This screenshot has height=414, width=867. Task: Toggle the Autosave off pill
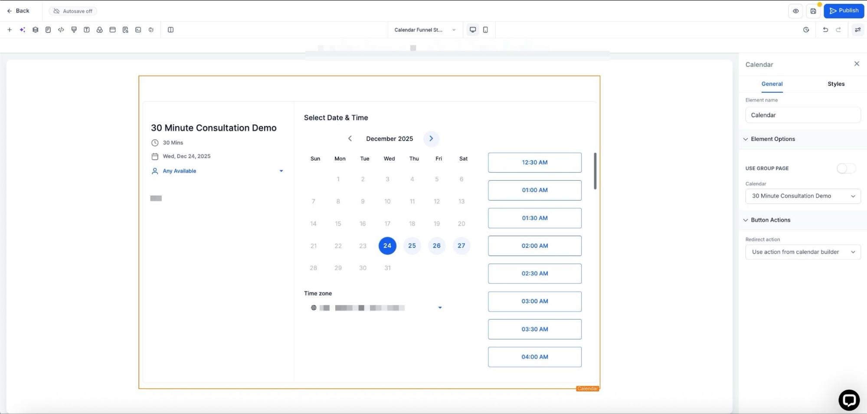tap(73, 11)
